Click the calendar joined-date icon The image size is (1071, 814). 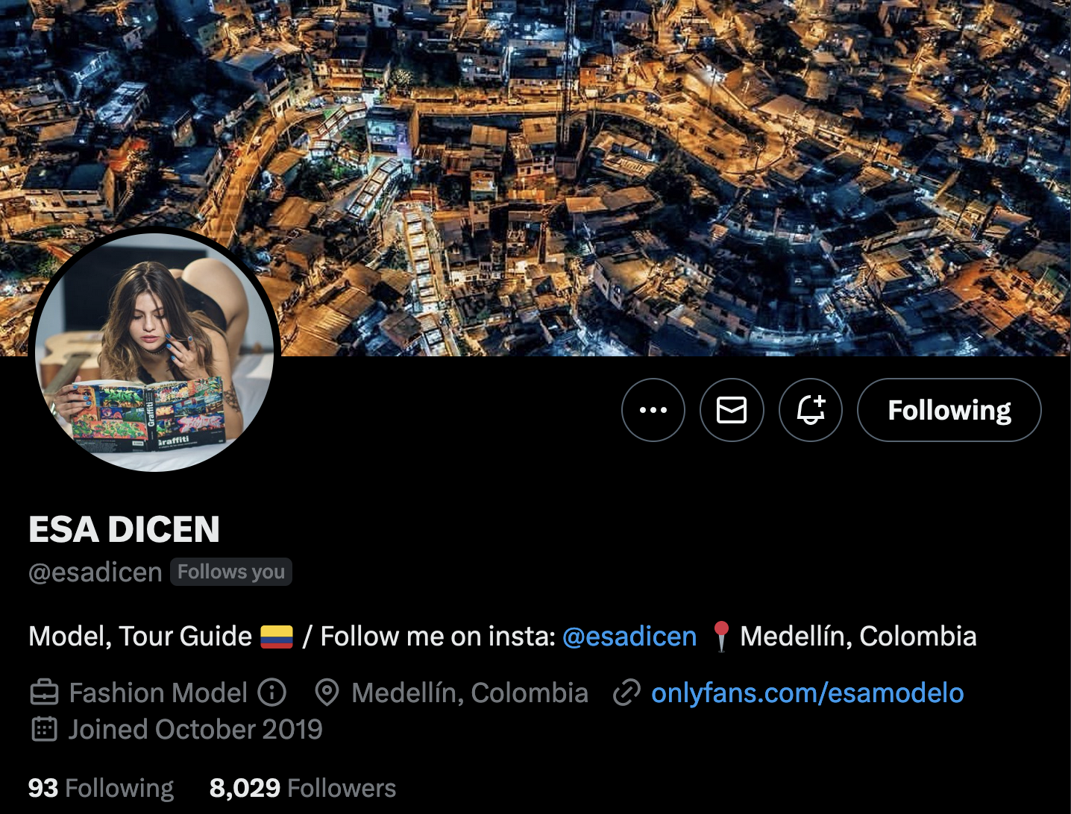[x=44, y=729]
